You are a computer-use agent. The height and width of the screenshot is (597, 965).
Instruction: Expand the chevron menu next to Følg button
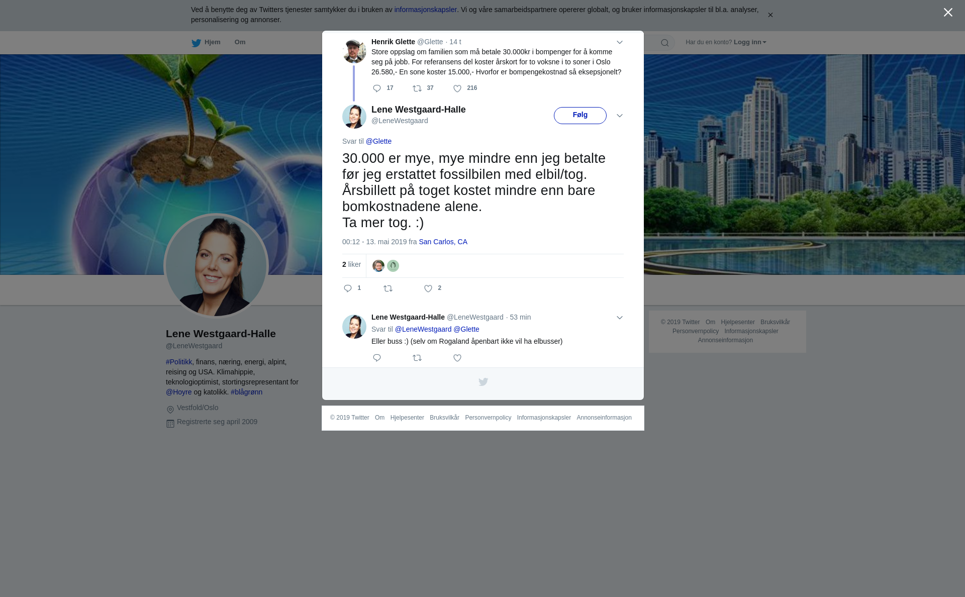620,116
